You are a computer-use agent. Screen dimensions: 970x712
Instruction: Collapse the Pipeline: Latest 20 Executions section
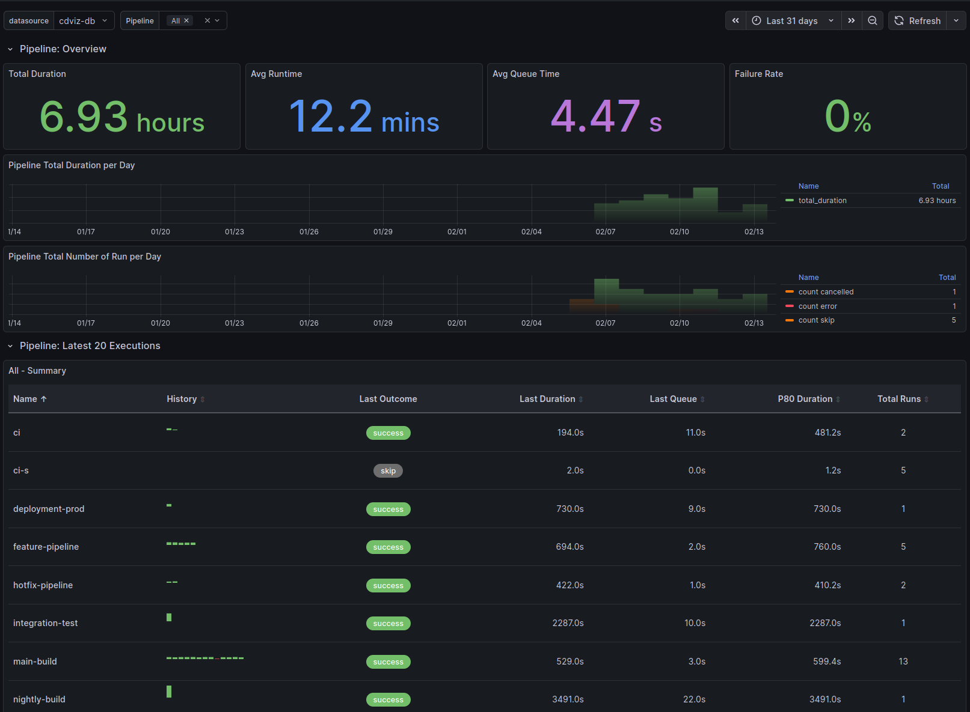point(10,345)
